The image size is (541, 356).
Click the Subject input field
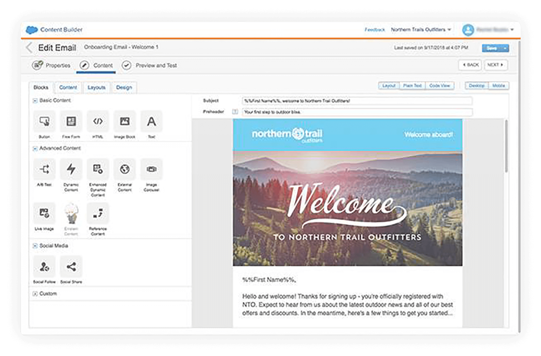point(357,101)
